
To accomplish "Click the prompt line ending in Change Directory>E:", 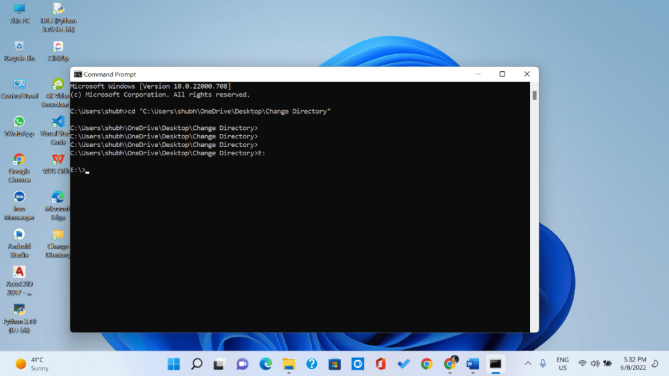I will pos(168,153).
